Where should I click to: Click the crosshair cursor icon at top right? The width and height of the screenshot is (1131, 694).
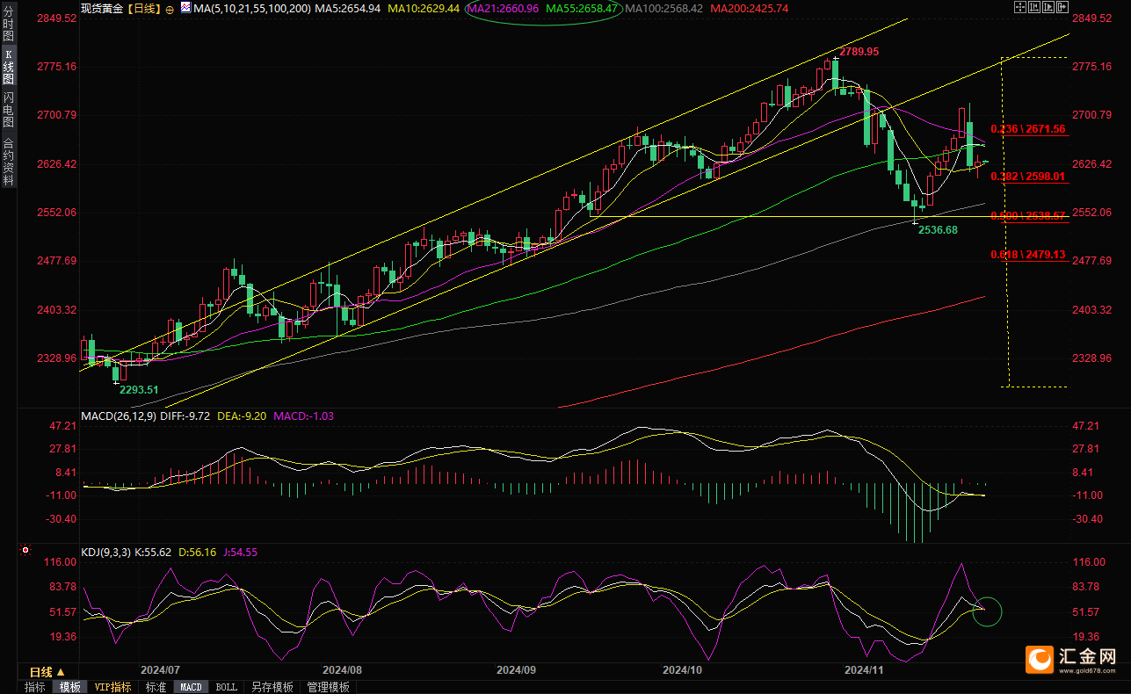[x=1019, y=6]
